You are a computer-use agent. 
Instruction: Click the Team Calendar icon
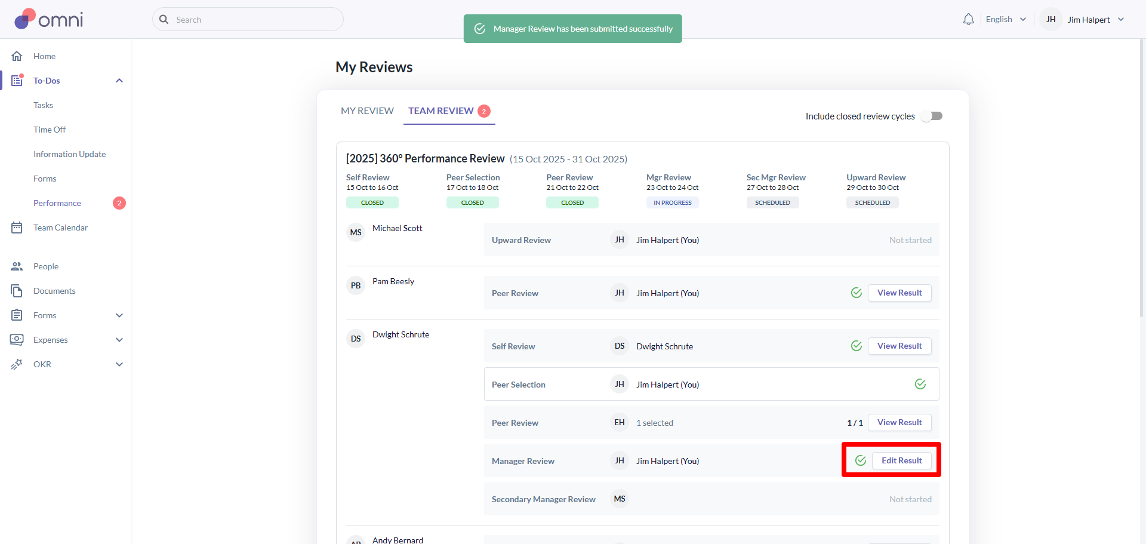pyautogui.click(x=17, y=228)
